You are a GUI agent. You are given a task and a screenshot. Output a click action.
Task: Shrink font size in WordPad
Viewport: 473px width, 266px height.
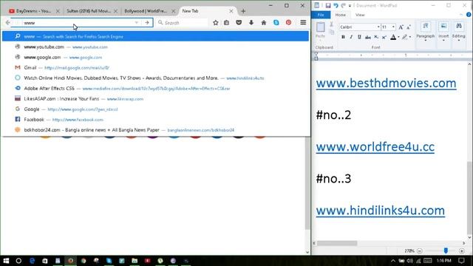pyautogui.click(x=409, y=27)
